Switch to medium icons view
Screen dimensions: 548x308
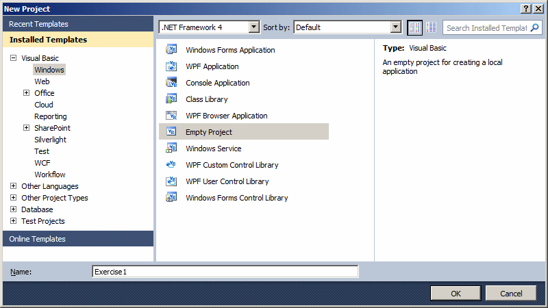coord(415,27)
